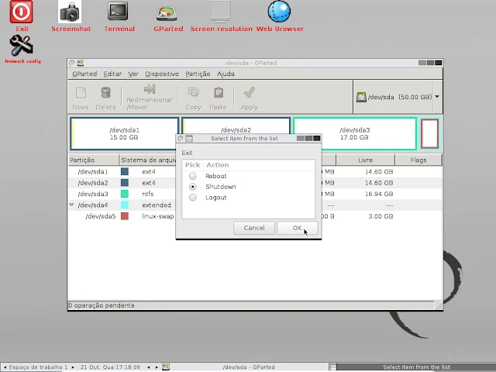Viewport: 496px width, 372px height.
Task: Click the dialog's title bar window menu icon
Action: point(189,138)
